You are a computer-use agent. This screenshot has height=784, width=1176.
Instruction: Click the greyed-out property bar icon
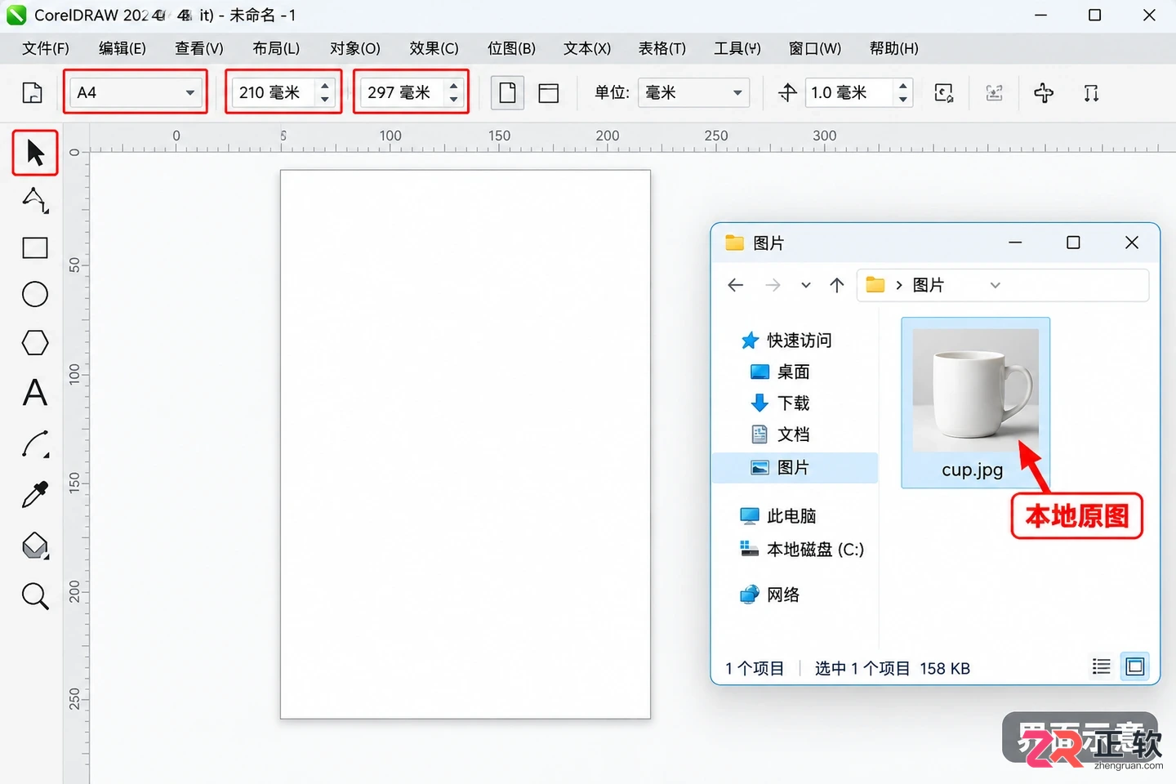pos(994,93)
